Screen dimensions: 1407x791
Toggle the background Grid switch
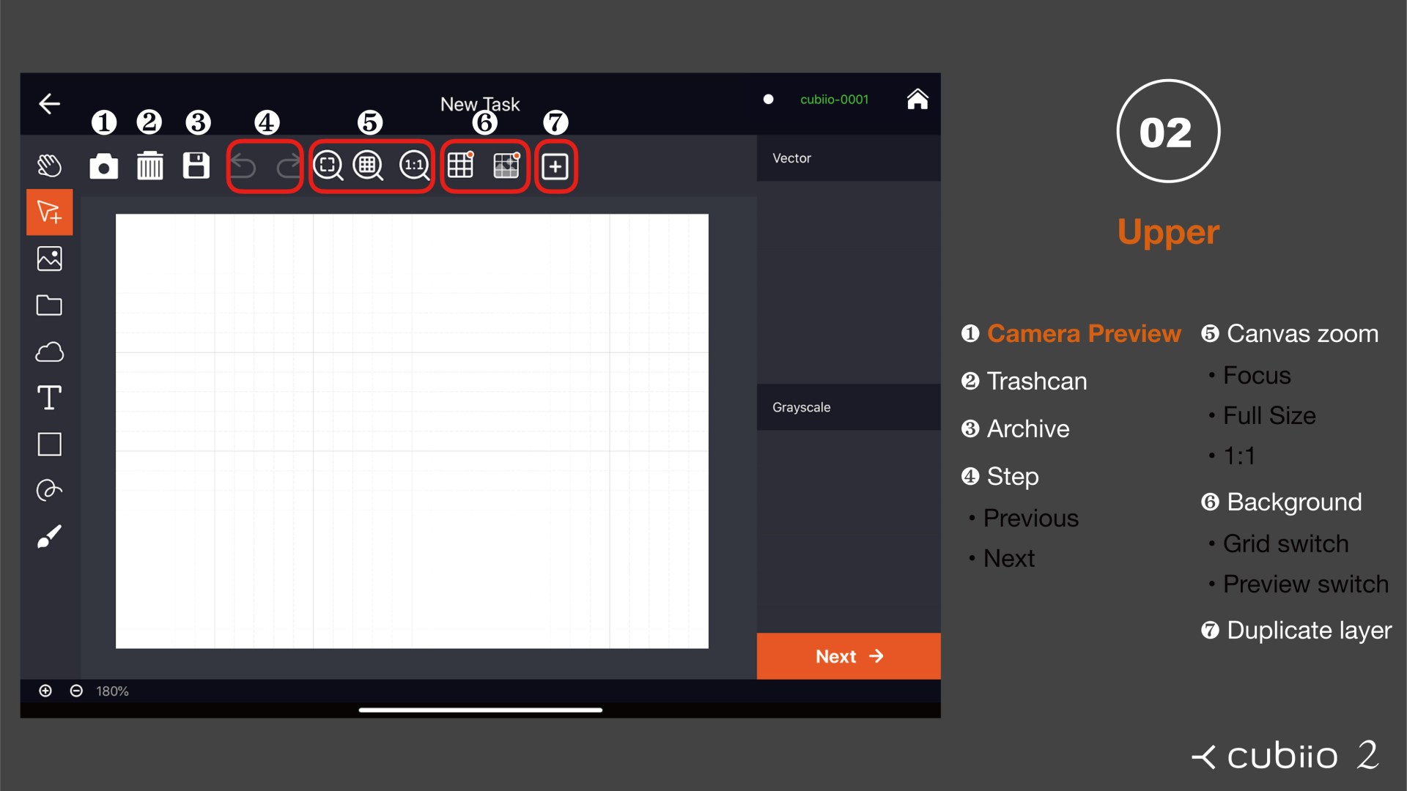[x=461, y=166]
